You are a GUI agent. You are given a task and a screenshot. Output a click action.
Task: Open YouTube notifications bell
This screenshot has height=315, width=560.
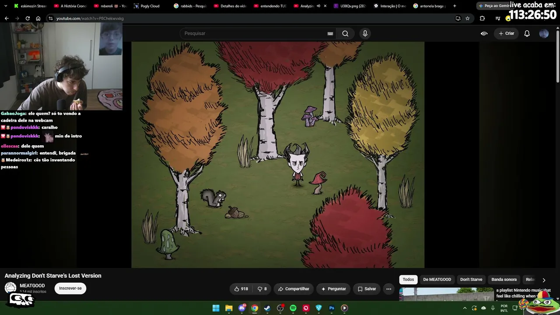(527, 33)
